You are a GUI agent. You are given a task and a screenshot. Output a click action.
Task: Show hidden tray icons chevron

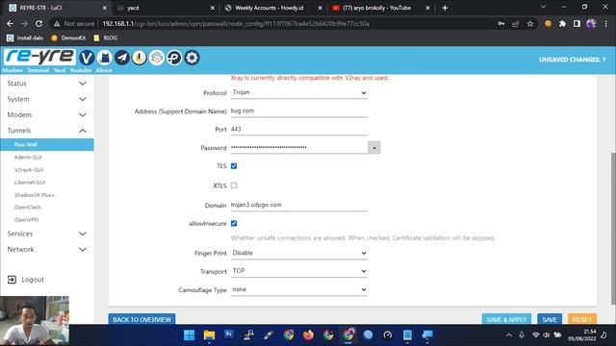click(509, 334)
